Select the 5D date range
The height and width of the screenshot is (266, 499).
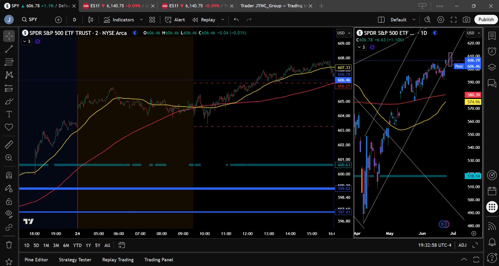point(36,245)
